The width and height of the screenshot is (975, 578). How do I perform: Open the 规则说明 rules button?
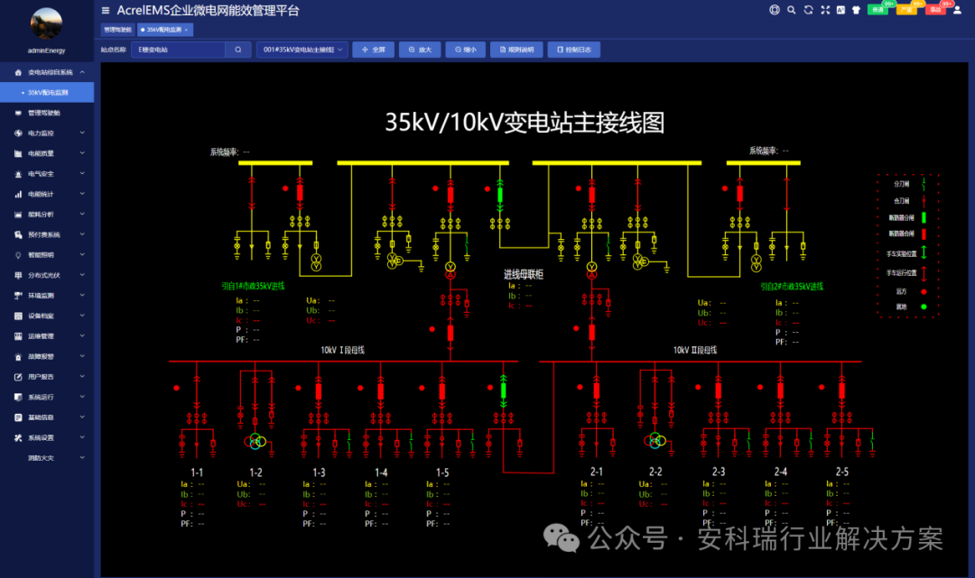[x=516, y=50]
